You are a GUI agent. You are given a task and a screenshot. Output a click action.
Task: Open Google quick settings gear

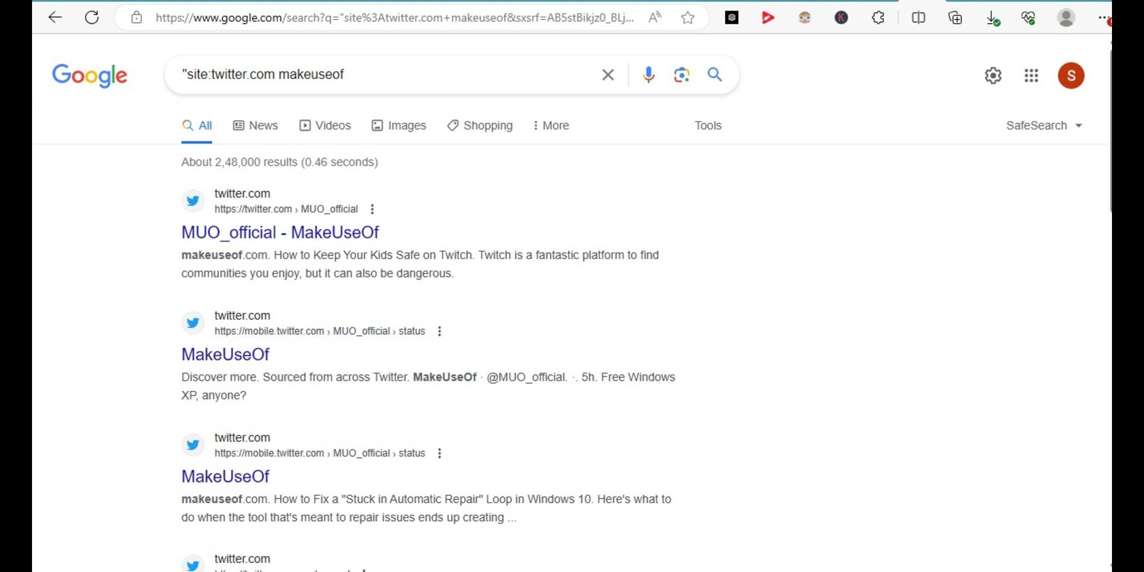tap(994, 75)
